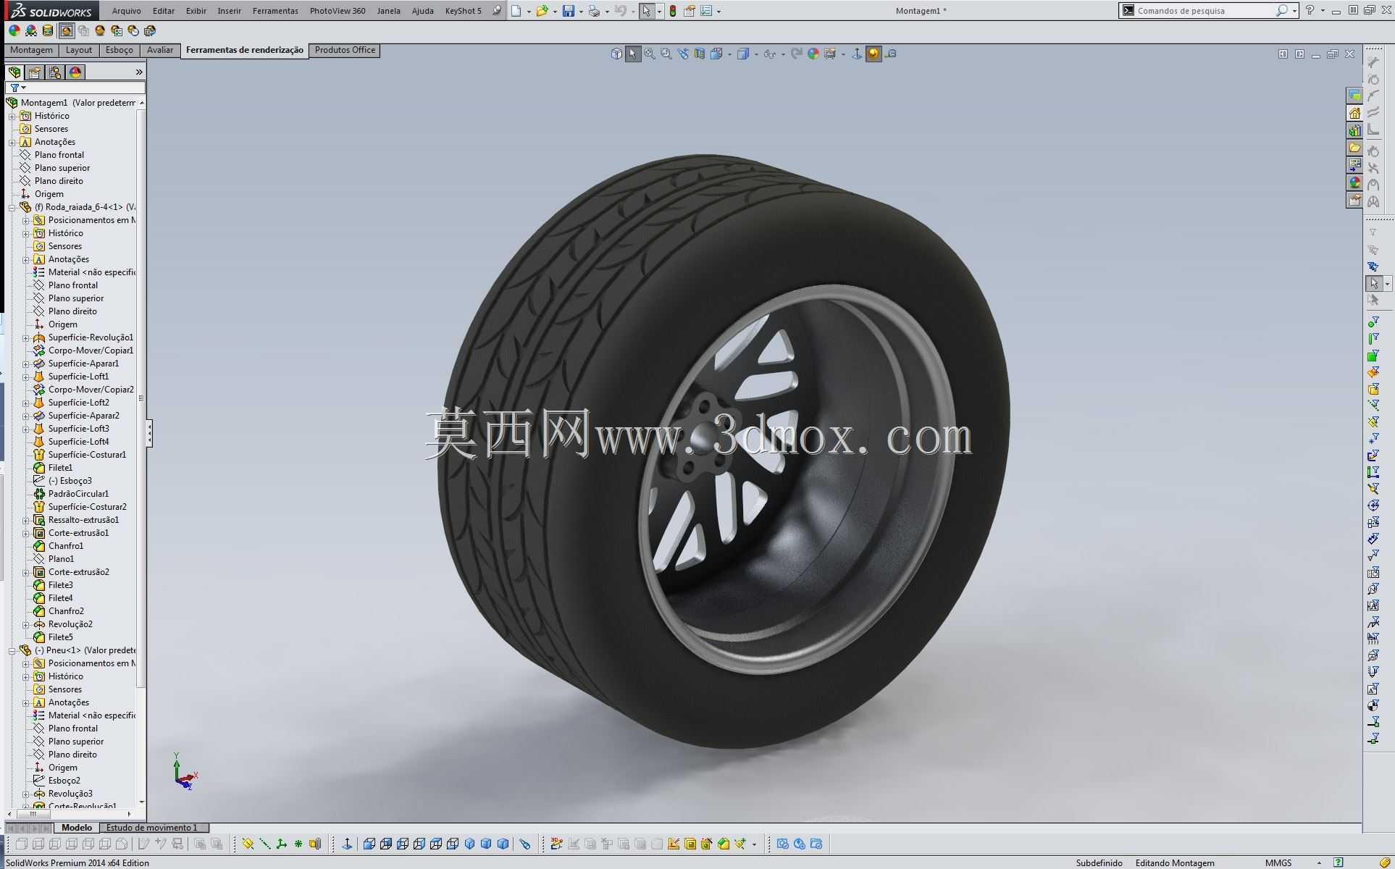The height and width of the screenshot is (869, 1395).
Task: Click the Normal To arrow icon in bottom toolbar
Action: click(347, 844)
